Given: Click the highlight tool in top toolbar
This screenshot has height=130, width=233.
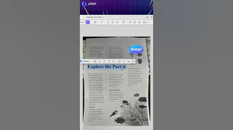Looking at the screenshot, I should [x=95, y=22].
